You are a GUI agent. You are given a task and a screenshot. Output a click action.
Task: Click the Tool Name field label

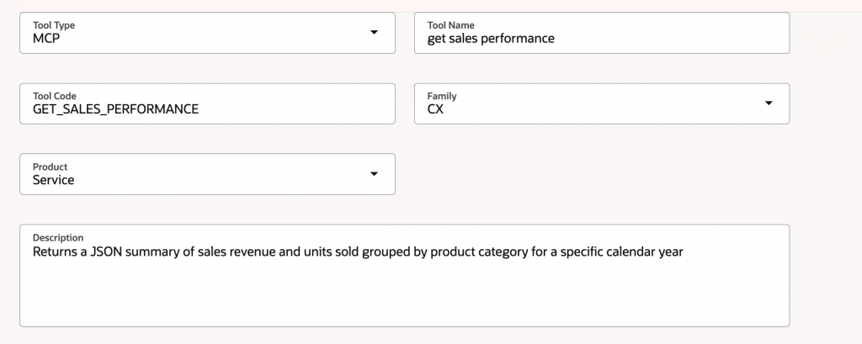point(451,25)
